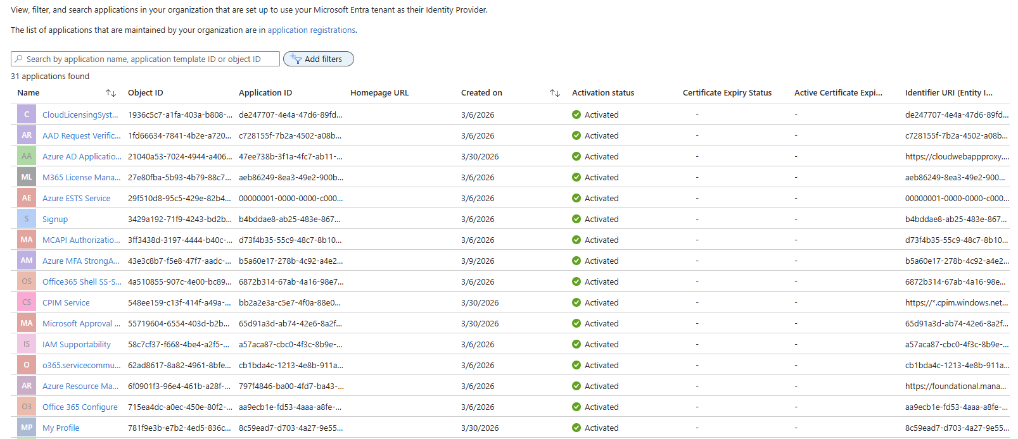The image size is (1018, 439).
Task: Click the o365.servicecommu 'O' icon
Action: (x=27, y=365)
